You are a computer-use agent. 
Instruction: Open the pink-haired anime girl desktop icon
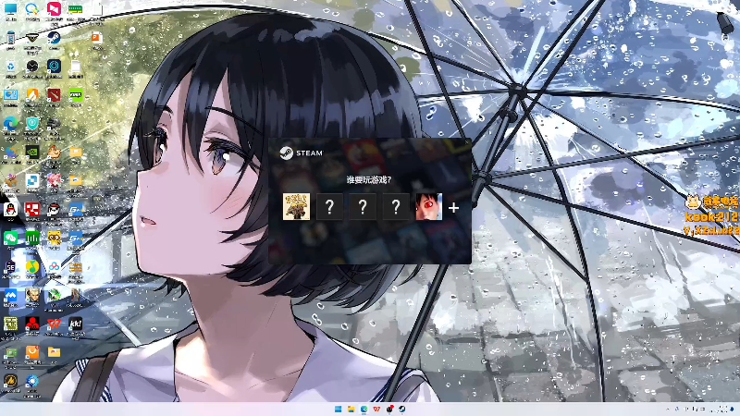tap(54, 180)
